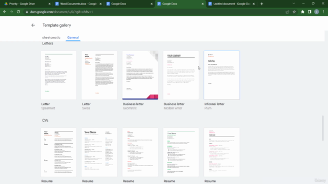The image size is (328, 184).
Task: View site information lock icon
Action: point(27,12)
